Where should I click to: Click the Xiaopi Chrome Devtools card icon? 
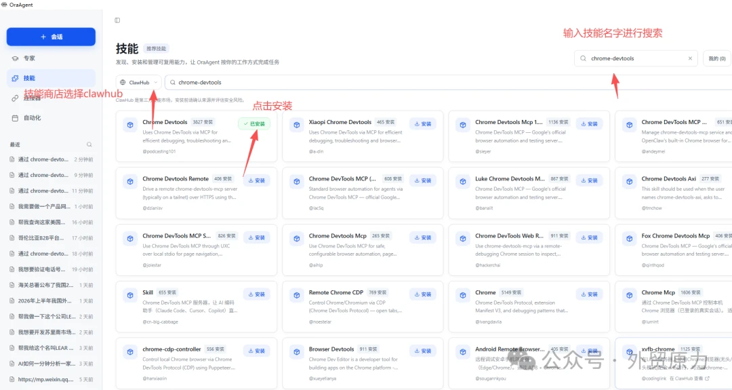click(296, 125)
